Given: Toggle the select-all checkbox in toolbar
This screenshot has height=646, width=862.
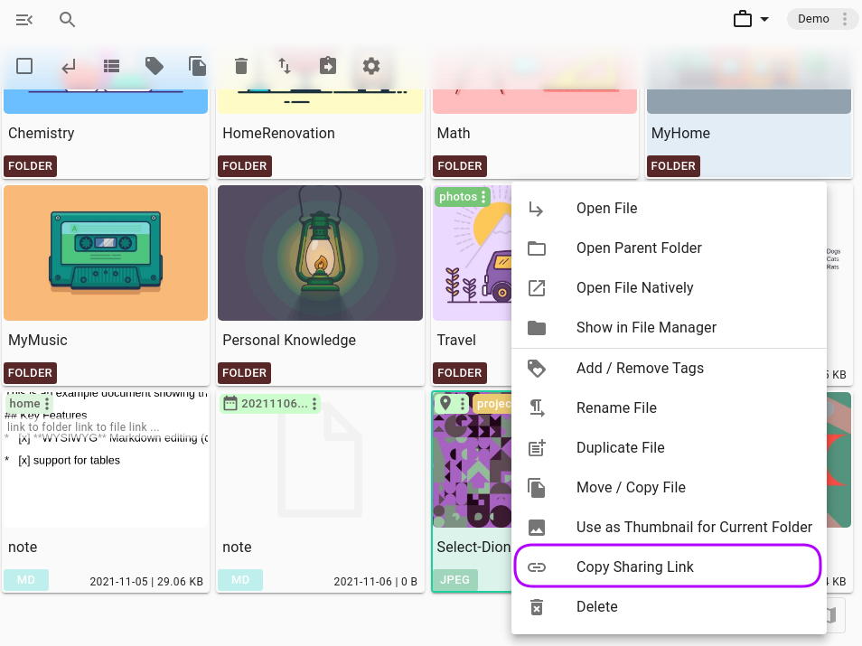Looking at the screenshot, I should click(24, 66).
